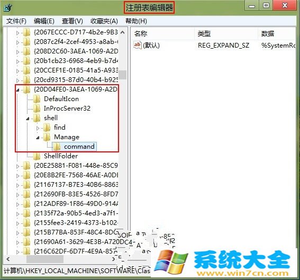The height and width of the screenshot is (280, 300).
Task: Collapse the {20D04FE0-3AEA-1069 key
Action: [17, 90]
